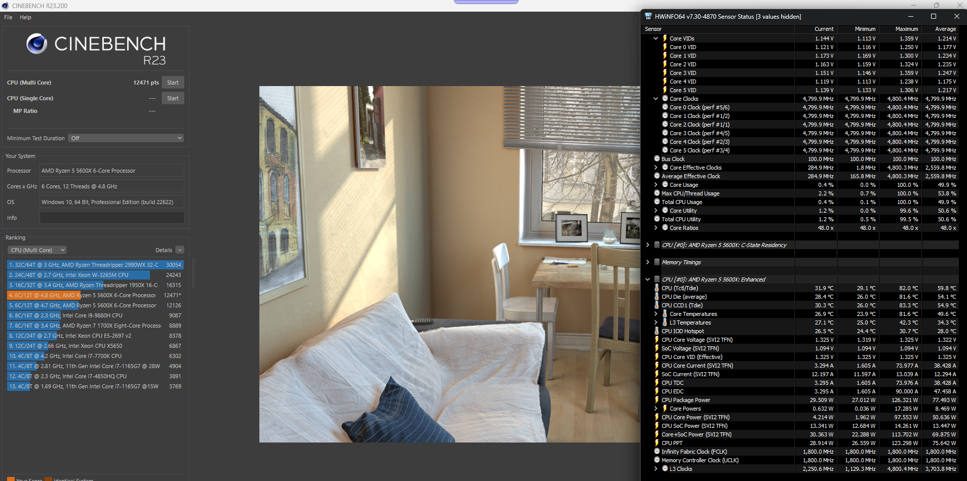This screenshot has width=967, height=481.
Task: Click the clock icon beside Bus Clock
Action: [657, 158]
